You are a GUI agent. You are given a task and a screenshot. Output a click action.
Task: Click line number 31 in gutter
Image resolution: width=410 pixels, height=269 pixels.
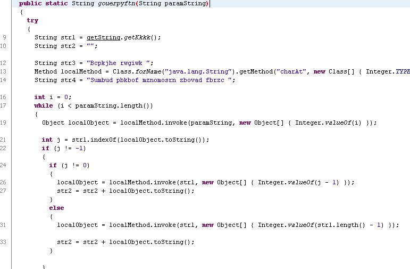click(3, 225)
